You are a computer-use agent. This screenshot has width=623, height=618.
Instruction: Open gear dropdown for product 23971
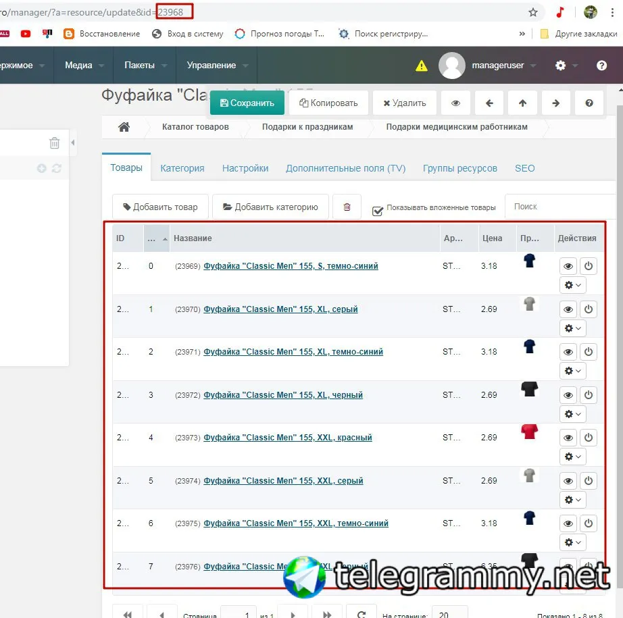572,371
